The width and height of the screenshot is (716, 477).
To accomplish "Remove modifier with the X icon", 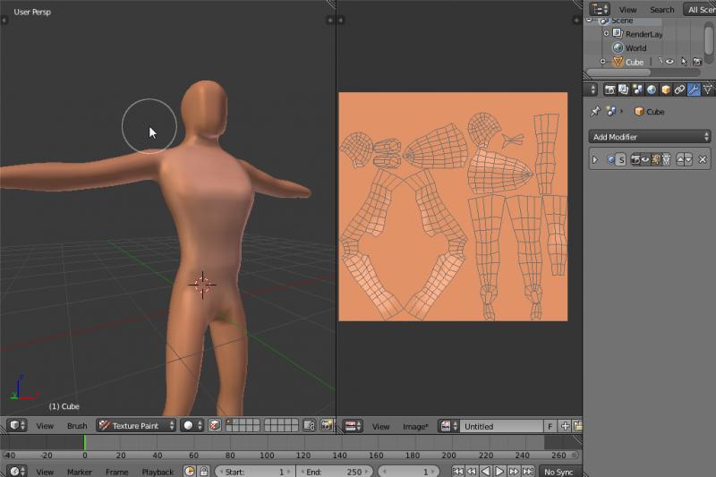I will point(703,159).
